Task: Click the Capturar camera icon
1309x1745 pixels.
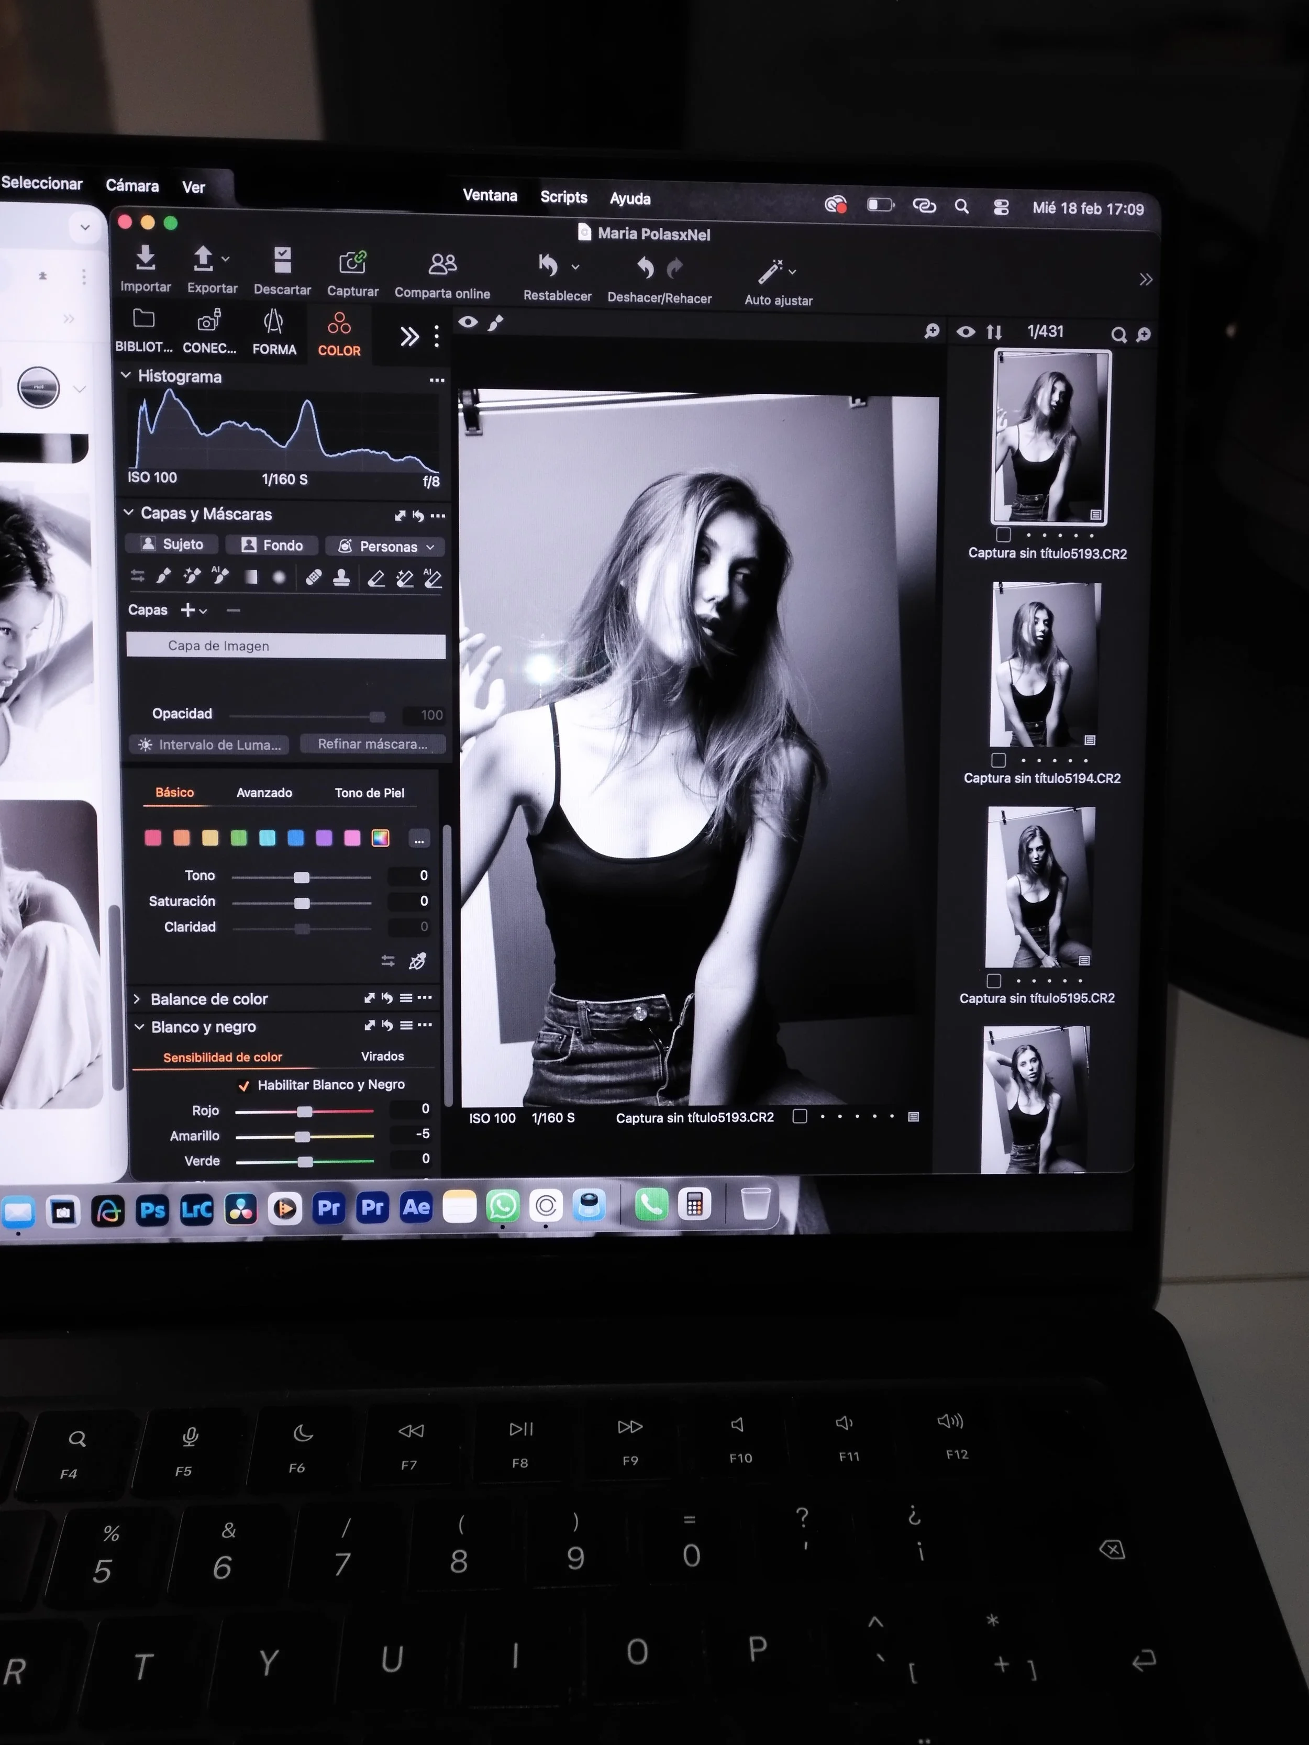Action: coord(353,262)
